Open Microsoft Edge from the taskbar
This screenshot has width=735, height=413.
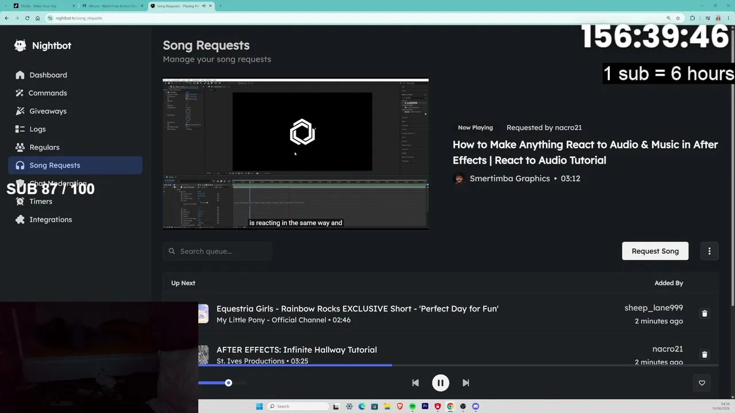(362, 406)
